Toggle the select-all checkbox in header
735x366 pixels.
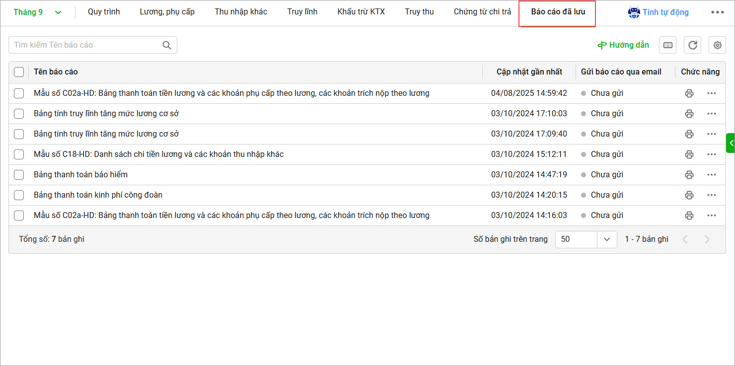[19, 72]
